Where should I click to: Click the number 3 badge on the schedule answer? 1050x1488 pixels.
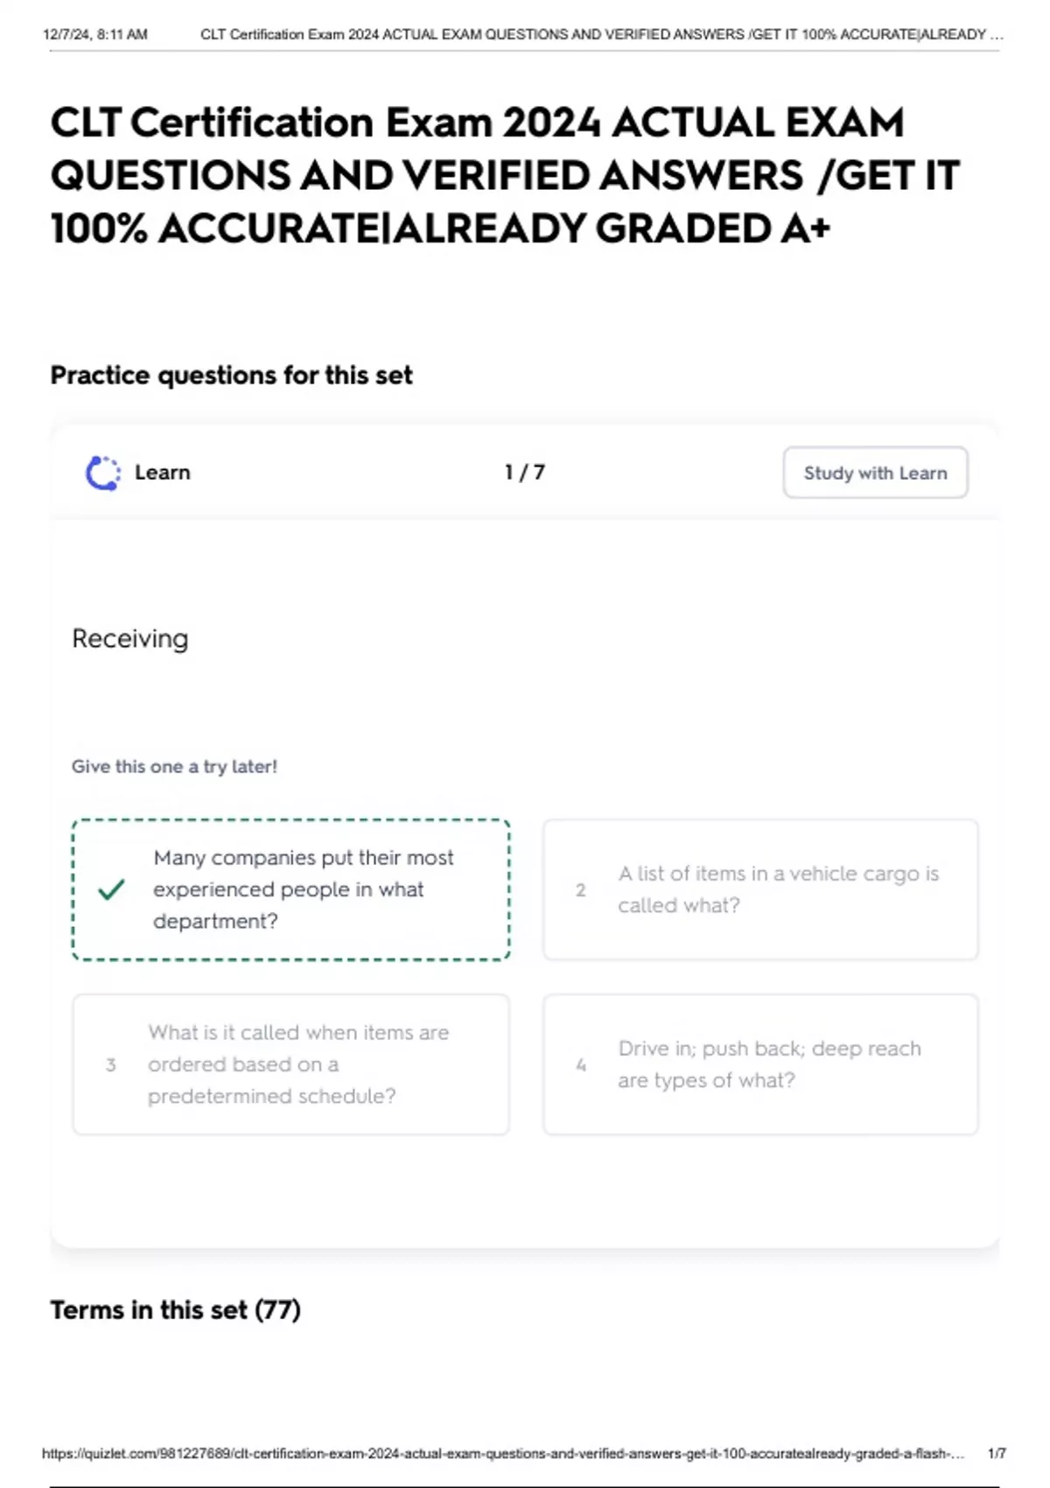pos(110,1065)
